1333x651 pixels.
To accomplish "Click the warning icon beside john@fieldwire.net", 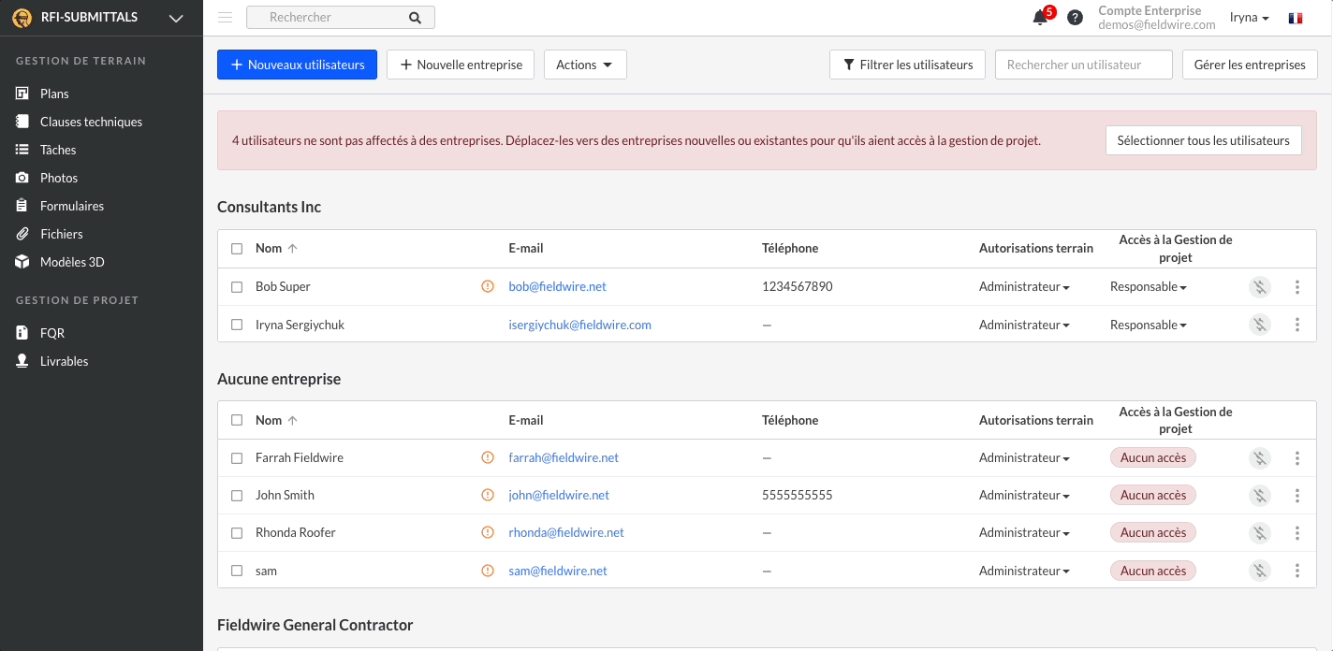I will (487, 495).
